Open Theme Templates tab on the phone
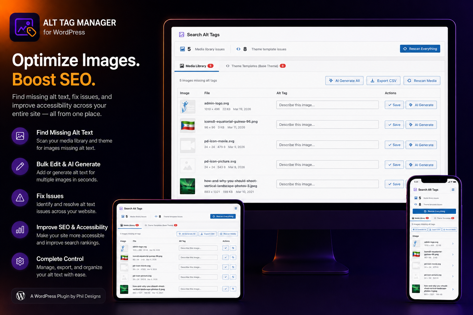The image size is (473, 315). 444,218
